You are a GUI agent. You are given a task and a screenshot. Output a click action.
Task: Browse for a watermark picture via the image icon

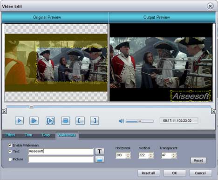coord(100,159)
